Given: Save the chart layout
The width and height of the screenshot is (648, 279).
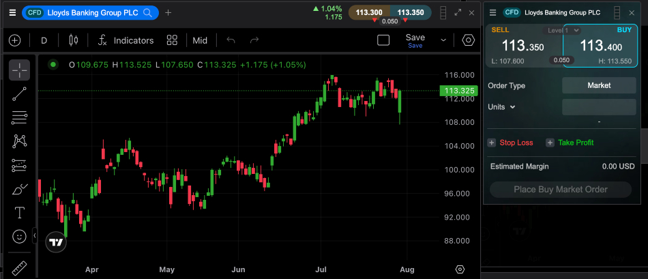Looking at the screenshot, I should click(x=415, y=40).
